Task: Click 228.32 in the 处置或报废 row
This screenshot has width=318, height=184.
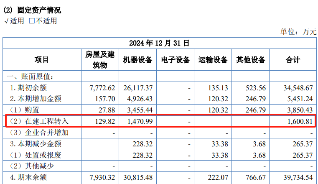Action: coord(142,156)
